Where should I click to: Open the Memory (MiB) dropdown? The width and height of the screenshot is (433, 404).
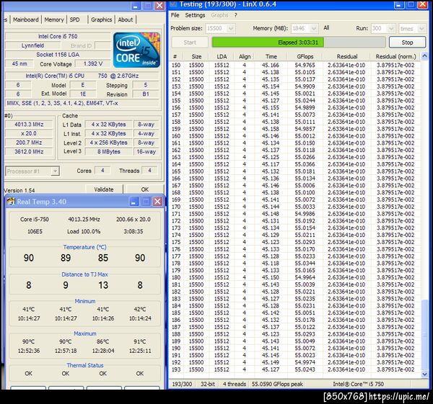click(314, 28)
